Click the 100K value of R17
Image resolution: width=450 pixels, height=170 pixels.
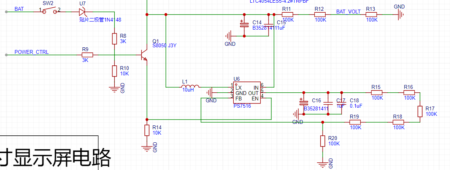tap(431, 114)
